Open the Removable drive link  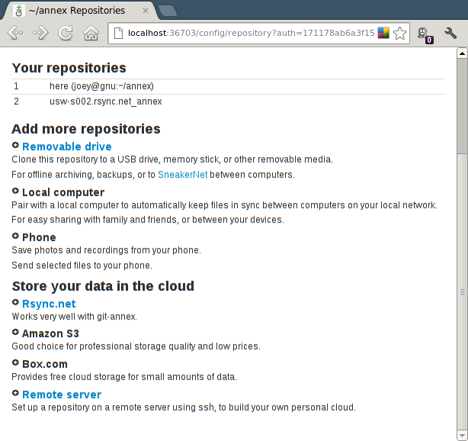tap(66, 146)
